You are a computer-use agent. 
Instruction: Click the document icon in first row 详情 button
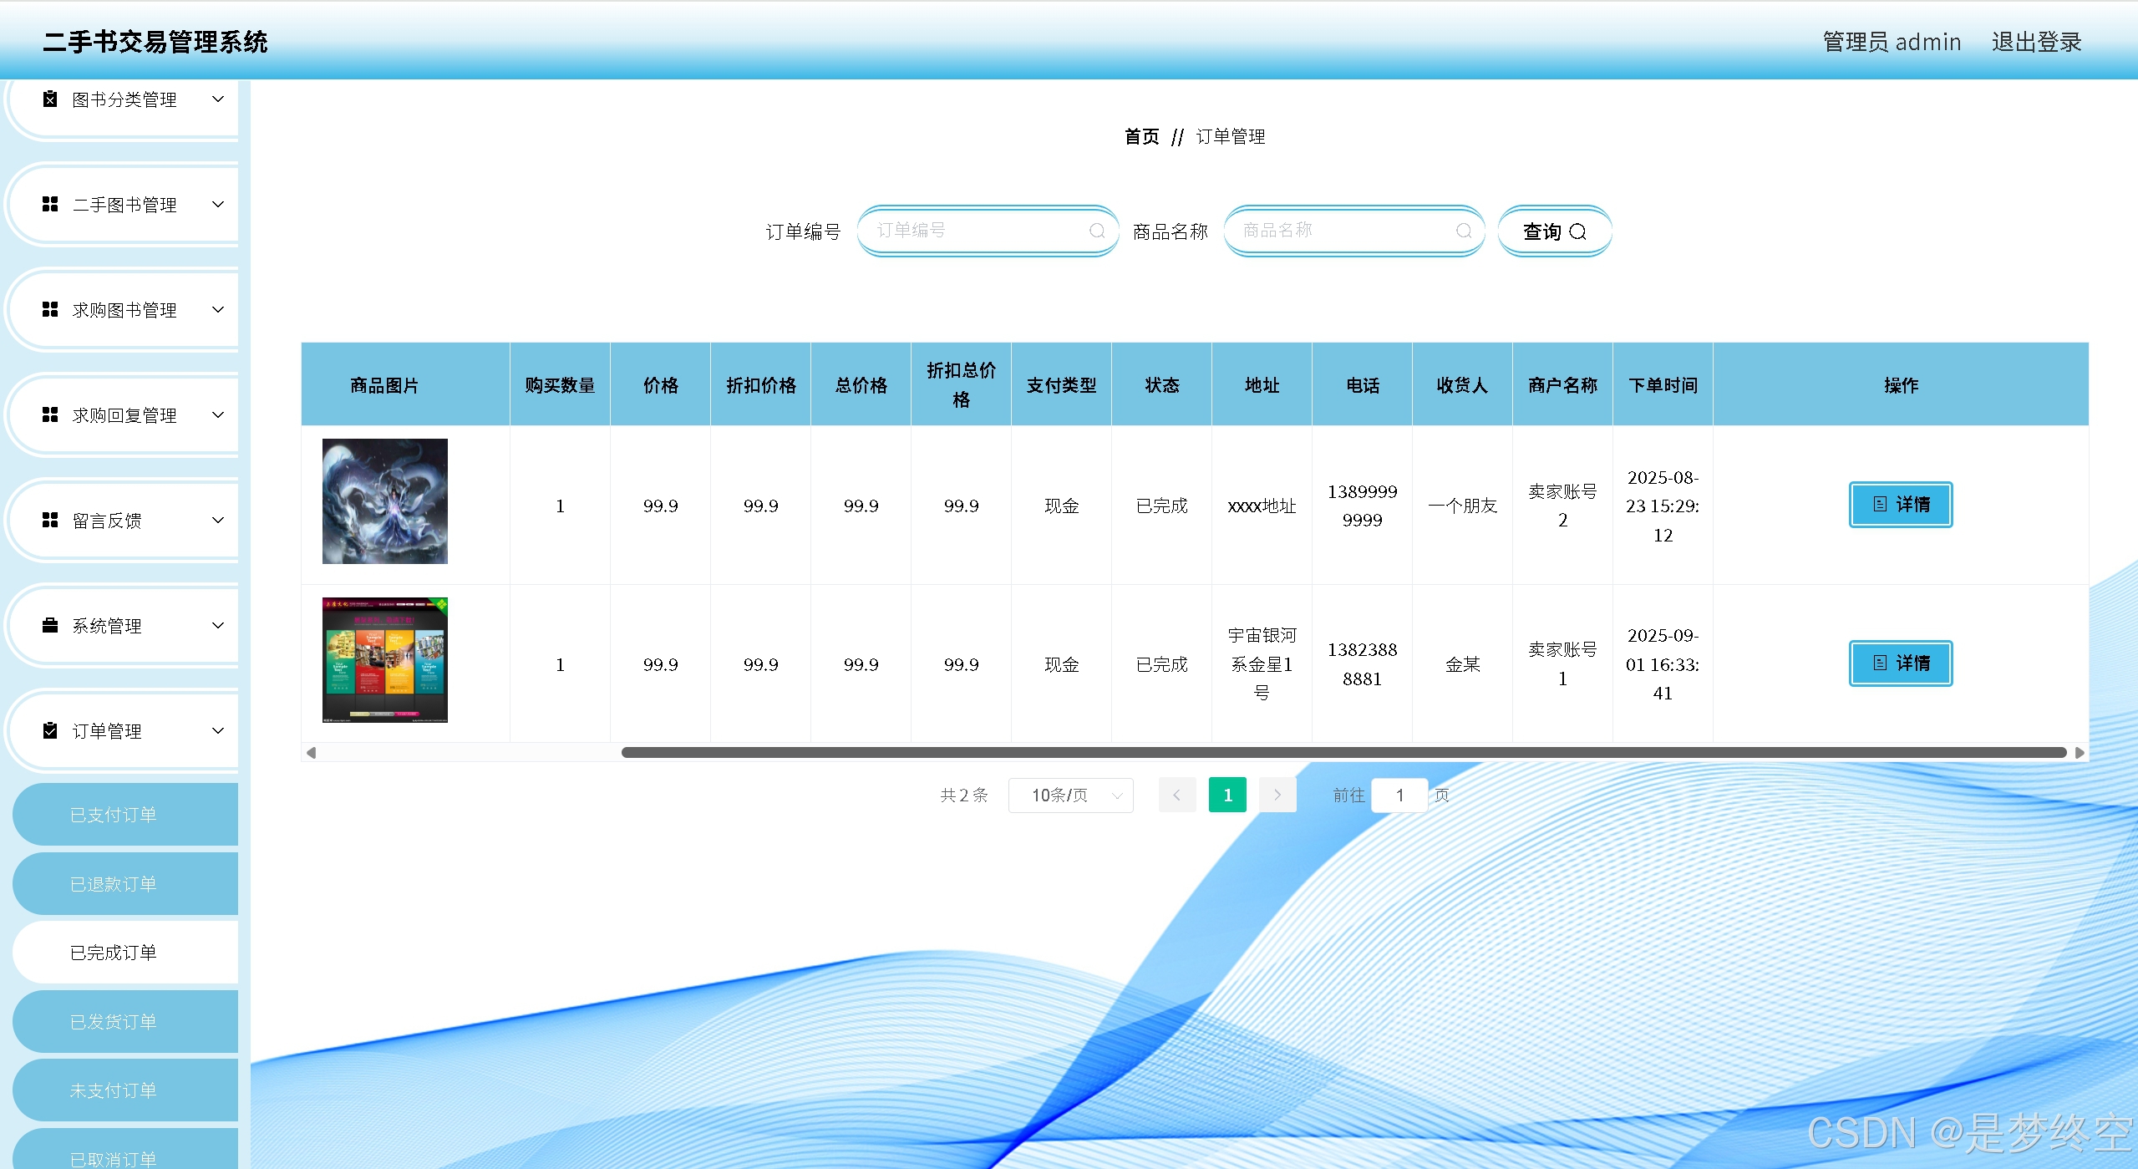[x=1880, y=504]
